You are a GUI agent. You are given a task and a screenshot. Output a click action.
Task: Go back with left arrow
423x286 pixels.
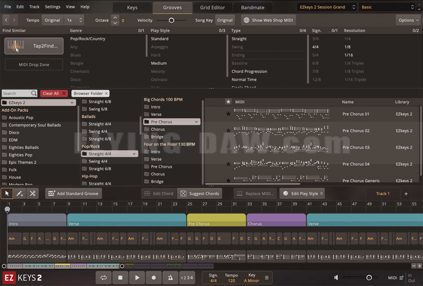pos(6,20)
